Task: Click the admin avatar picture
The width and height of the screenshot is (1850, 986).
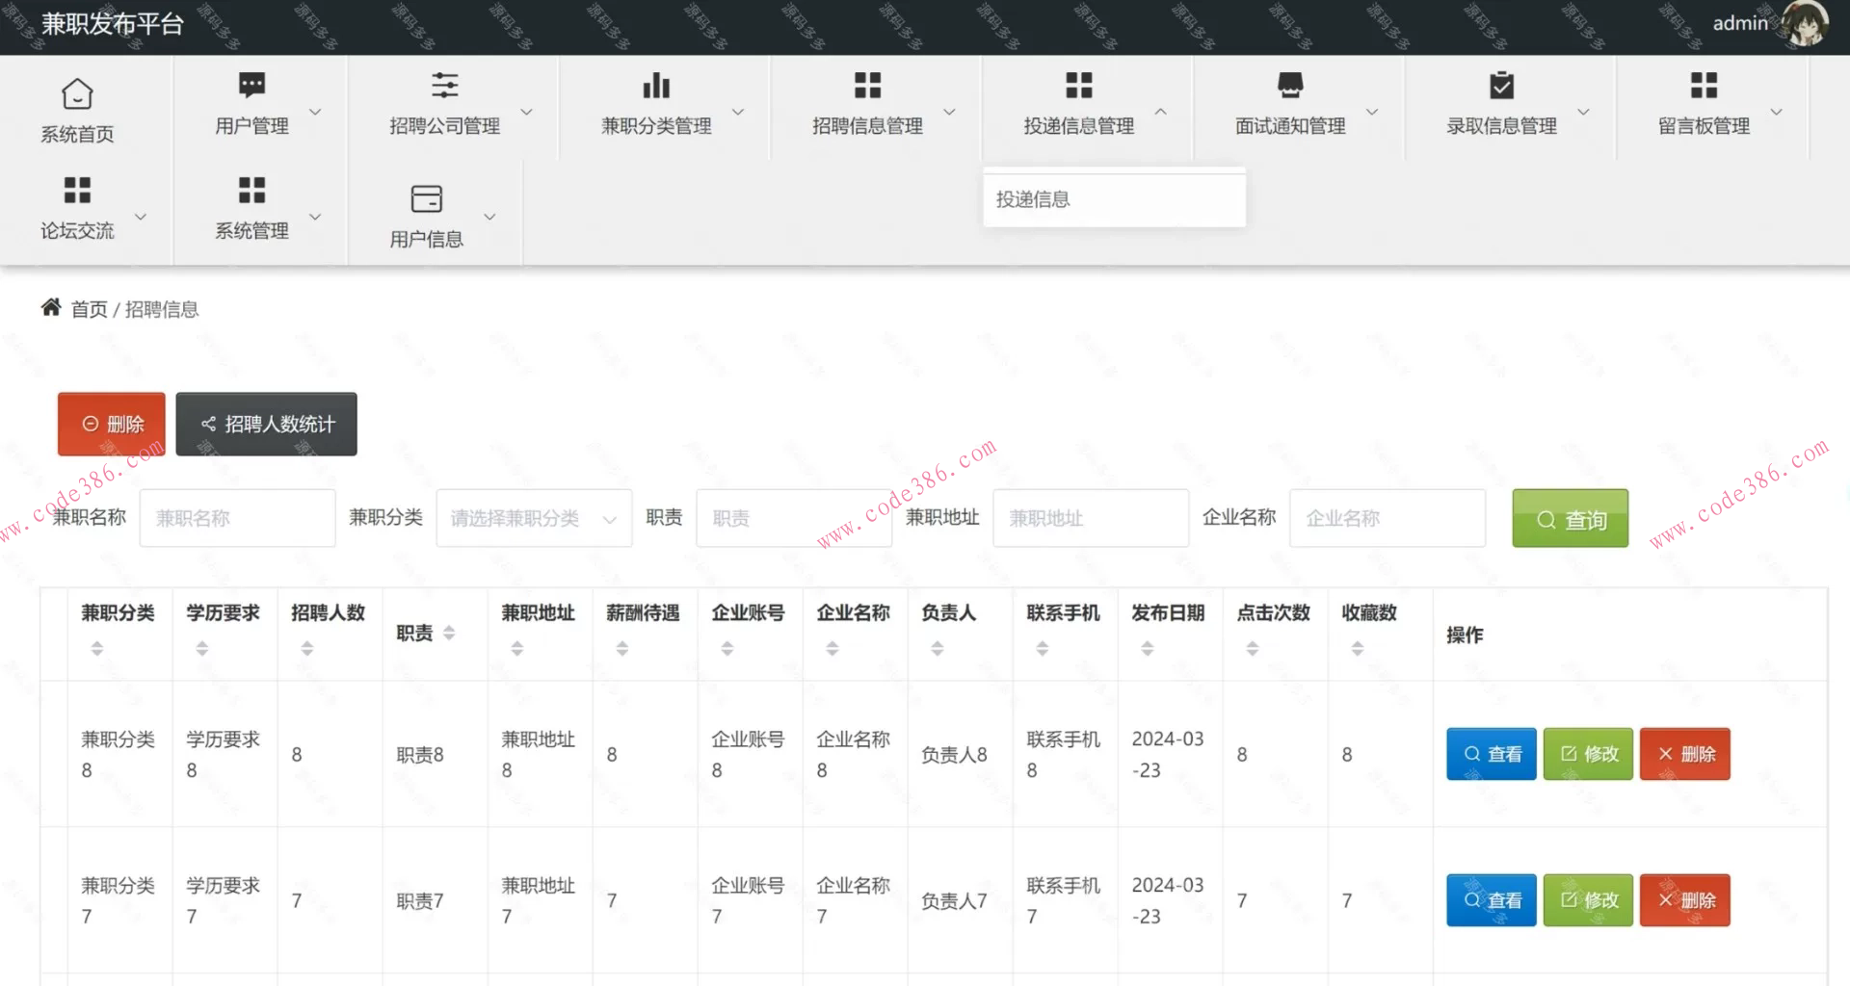Action: pyautogui.click(x=1804, y=24)
